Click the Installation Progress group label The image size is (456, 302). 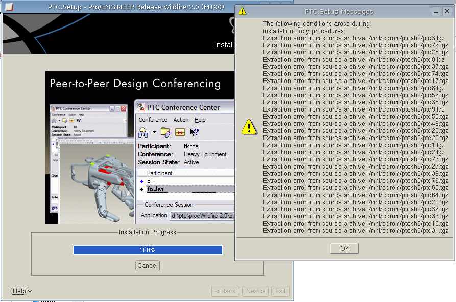point(148,232)
